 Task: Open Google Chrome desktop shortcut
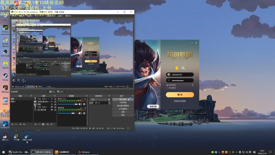5,42
